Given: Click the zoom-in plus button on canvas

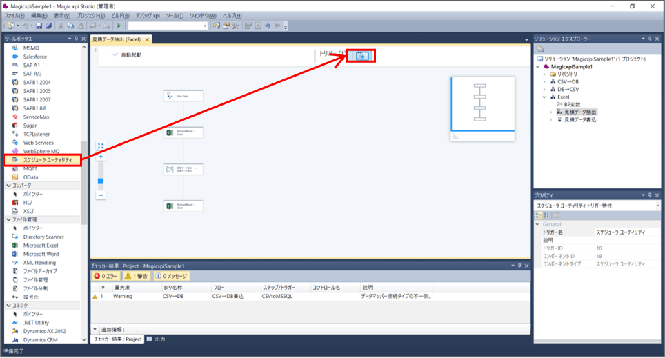Looking at the screenshot, I should pos(101,157).
